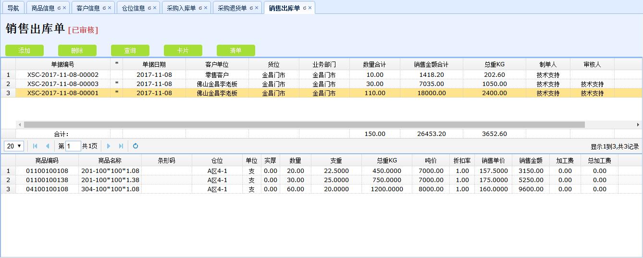
Task: Click the 添加 button
Action: 25,50
